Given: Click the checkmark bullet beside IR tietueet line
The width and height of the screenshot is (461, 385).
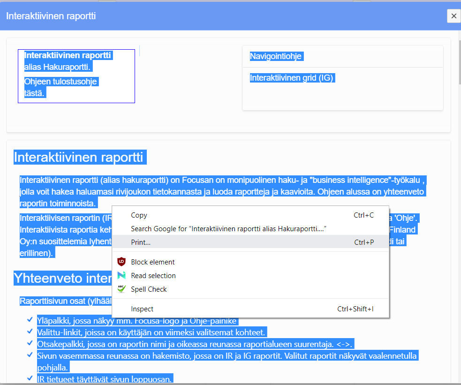Looking at the screenshot, I should (30, 378).
